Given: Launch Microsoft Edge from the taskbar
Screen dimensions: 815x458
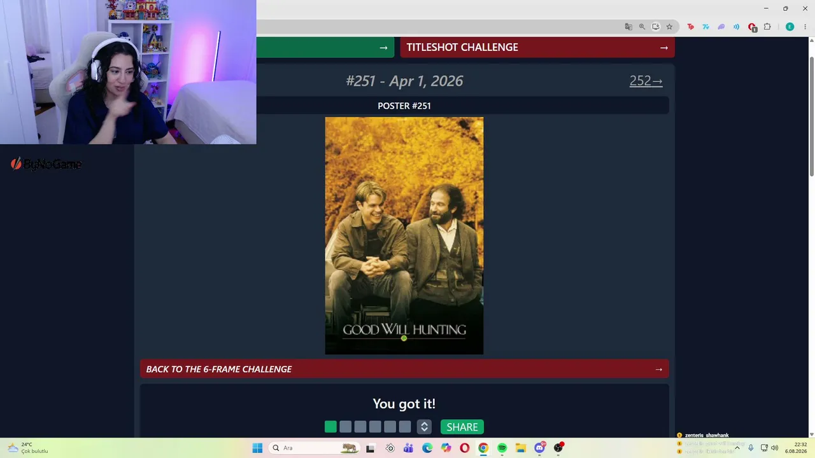Looking at the screenshot, I should [427, 448].
